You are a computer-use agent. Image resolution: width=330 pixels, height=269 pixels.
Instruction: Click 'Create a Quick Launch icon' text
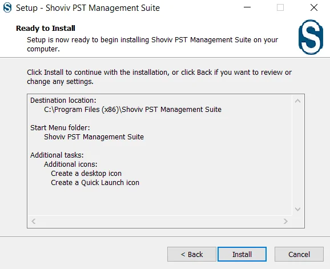pyautogui.click(x=95, y=183)
